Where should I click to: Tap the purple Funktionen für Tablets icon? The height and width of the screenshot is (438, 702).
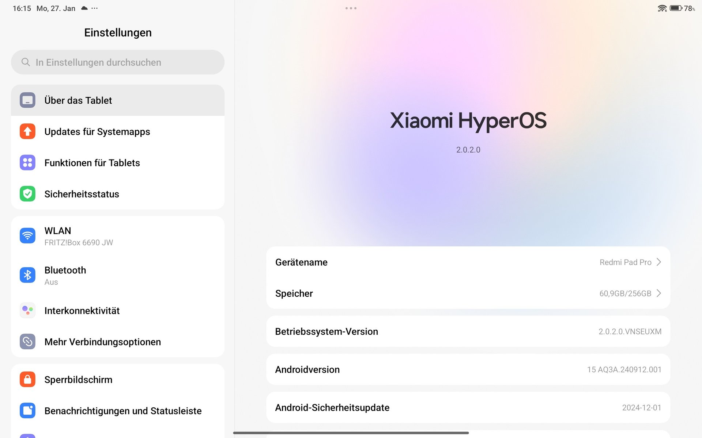click(27, 163)
